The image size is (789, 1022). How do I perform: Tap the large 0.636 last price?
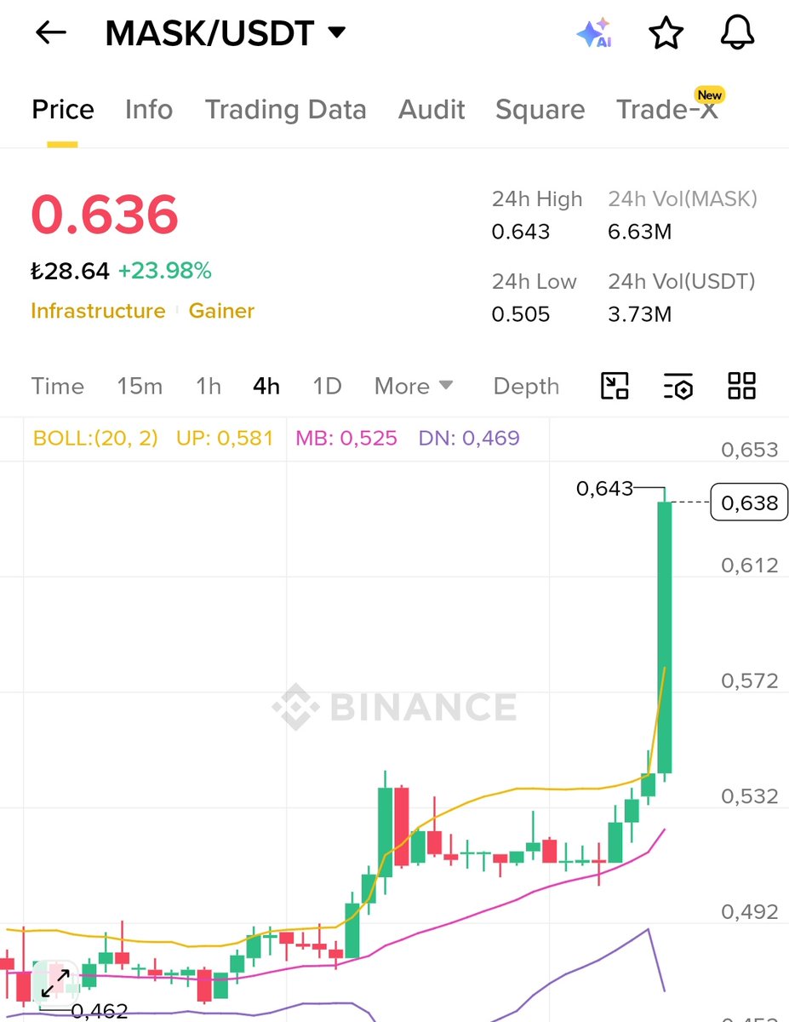click(105, 215)
